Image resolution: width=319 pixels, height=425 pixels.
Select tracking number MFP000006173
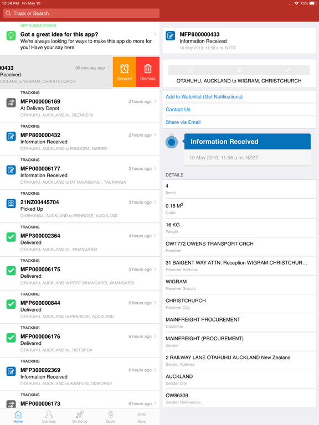[40, 404]
